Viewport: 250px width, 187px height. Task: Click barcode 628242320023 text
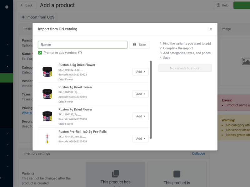point(72,74)
